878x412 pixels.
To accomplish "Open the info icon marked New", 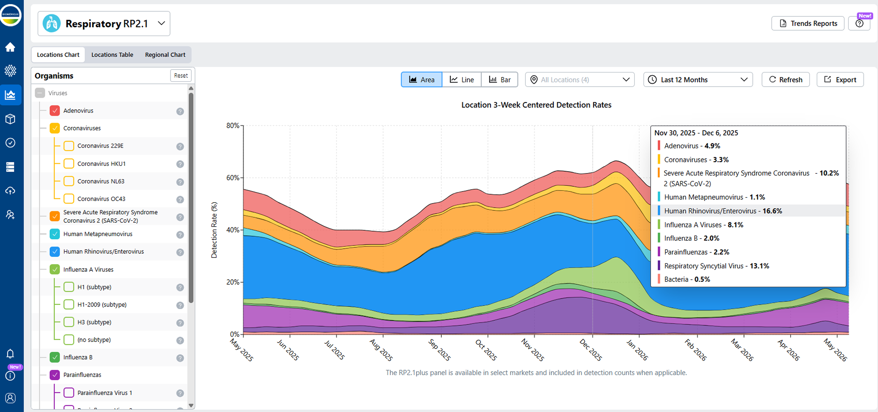I will [10, 376].
